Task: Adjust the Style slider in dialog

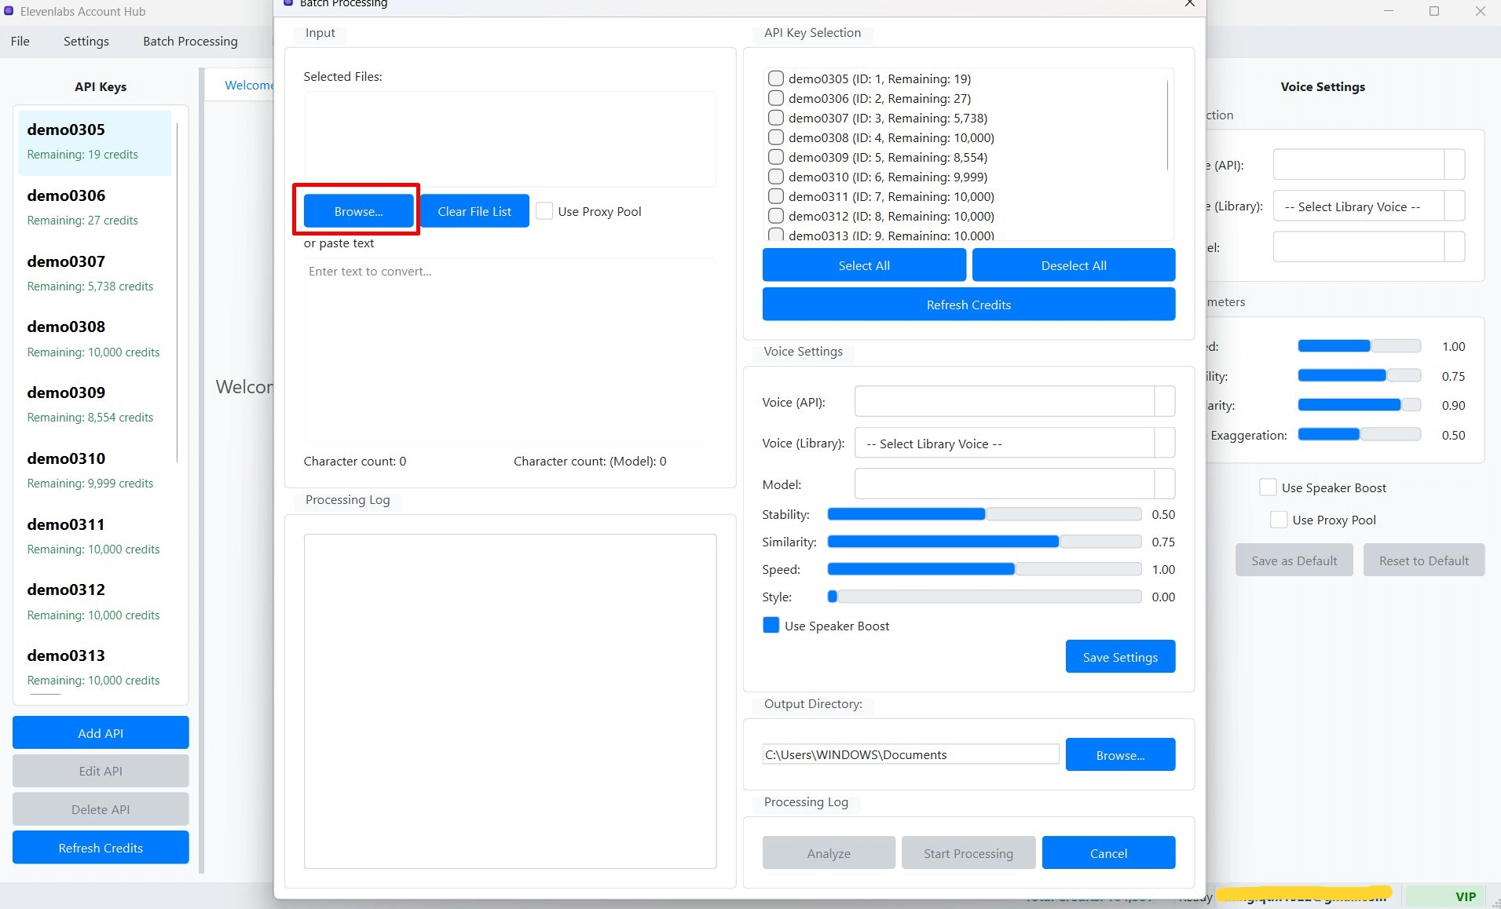Action: (x=984, y=597)
